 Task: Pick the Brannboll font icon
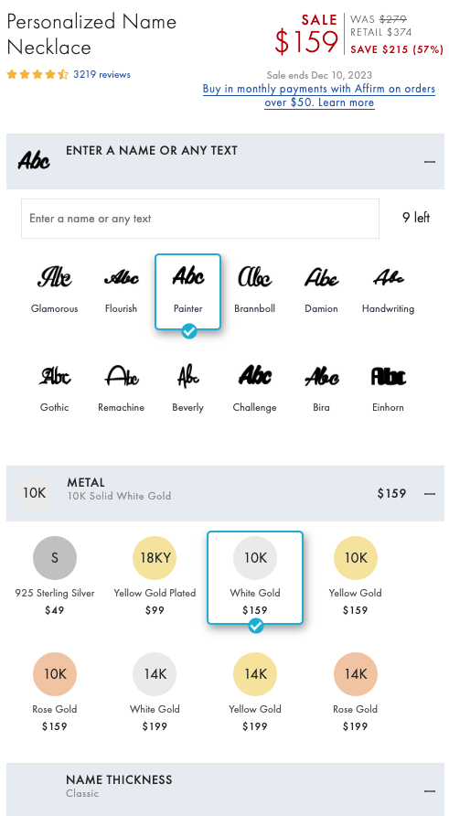tap(254, 277)
